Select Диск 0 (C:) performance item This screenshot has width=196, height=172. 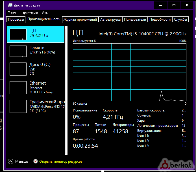36,69
